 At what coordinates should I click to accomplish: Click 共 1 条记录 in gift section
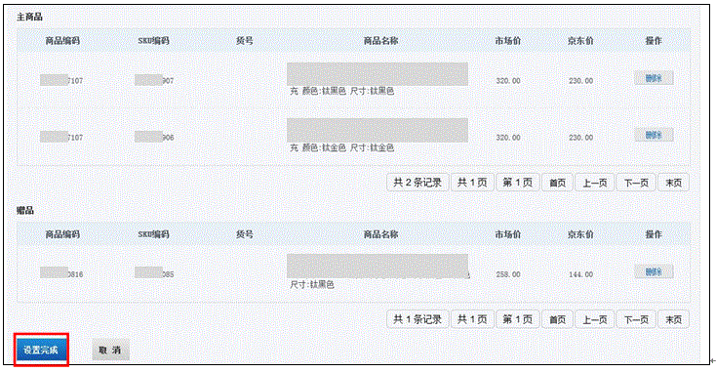point(418,319)
